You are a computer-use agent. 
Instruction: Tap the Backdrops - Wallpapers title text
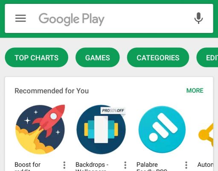click(x=92, y=166)
